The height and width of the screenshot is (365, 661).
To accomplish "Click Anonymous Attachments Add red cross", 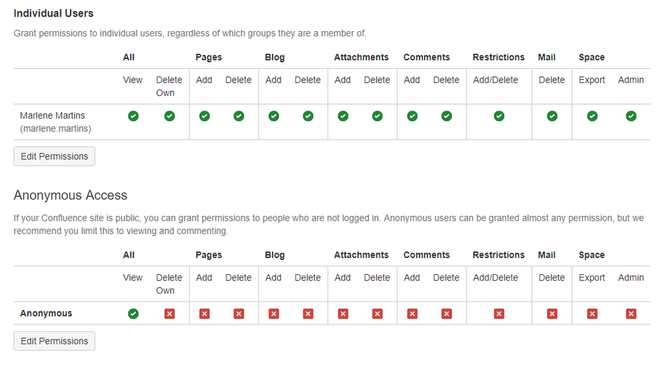I will [343, 313].
